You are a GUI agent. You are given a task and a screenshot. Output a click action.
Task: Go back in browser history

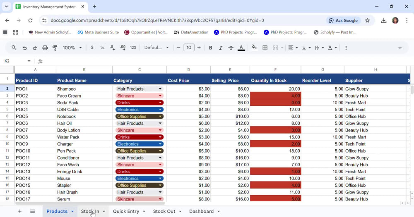pos(7,20)
